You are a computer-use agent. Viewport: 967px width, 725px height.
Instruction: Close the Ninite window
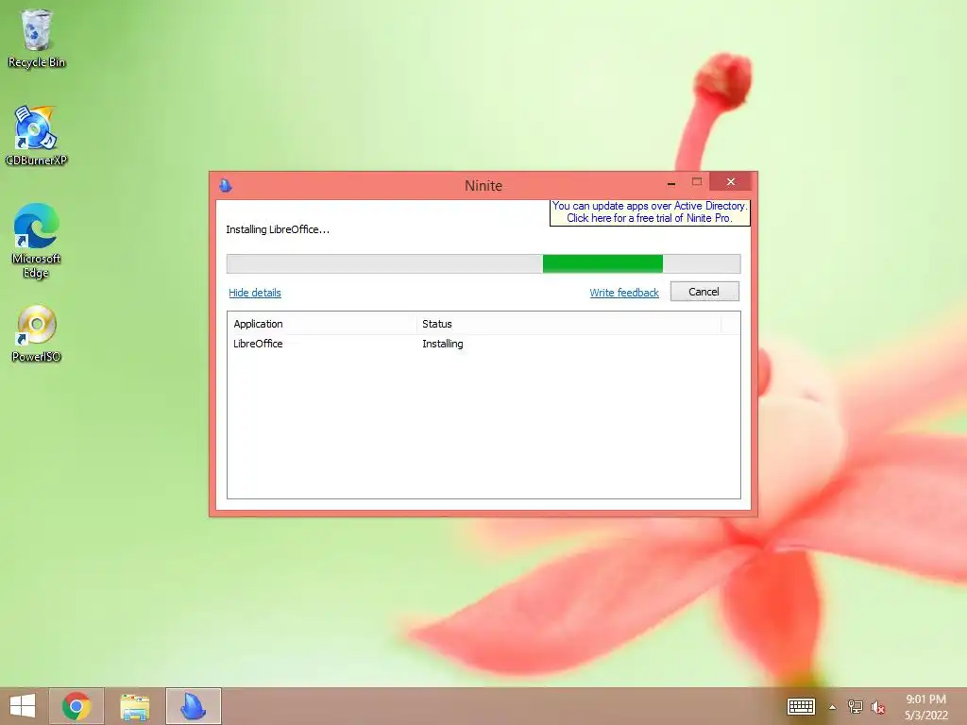click(731, 182)
